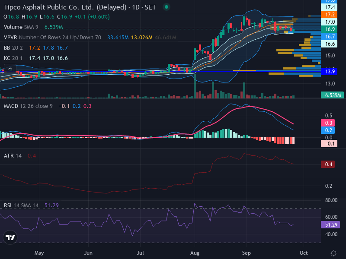Click the 13.9 blue price line label
346x259 pixels.
click(329, 71)
